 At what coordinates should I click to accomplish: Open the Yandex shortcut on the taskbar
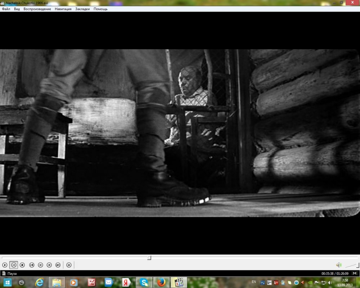(x=126, y=283)
